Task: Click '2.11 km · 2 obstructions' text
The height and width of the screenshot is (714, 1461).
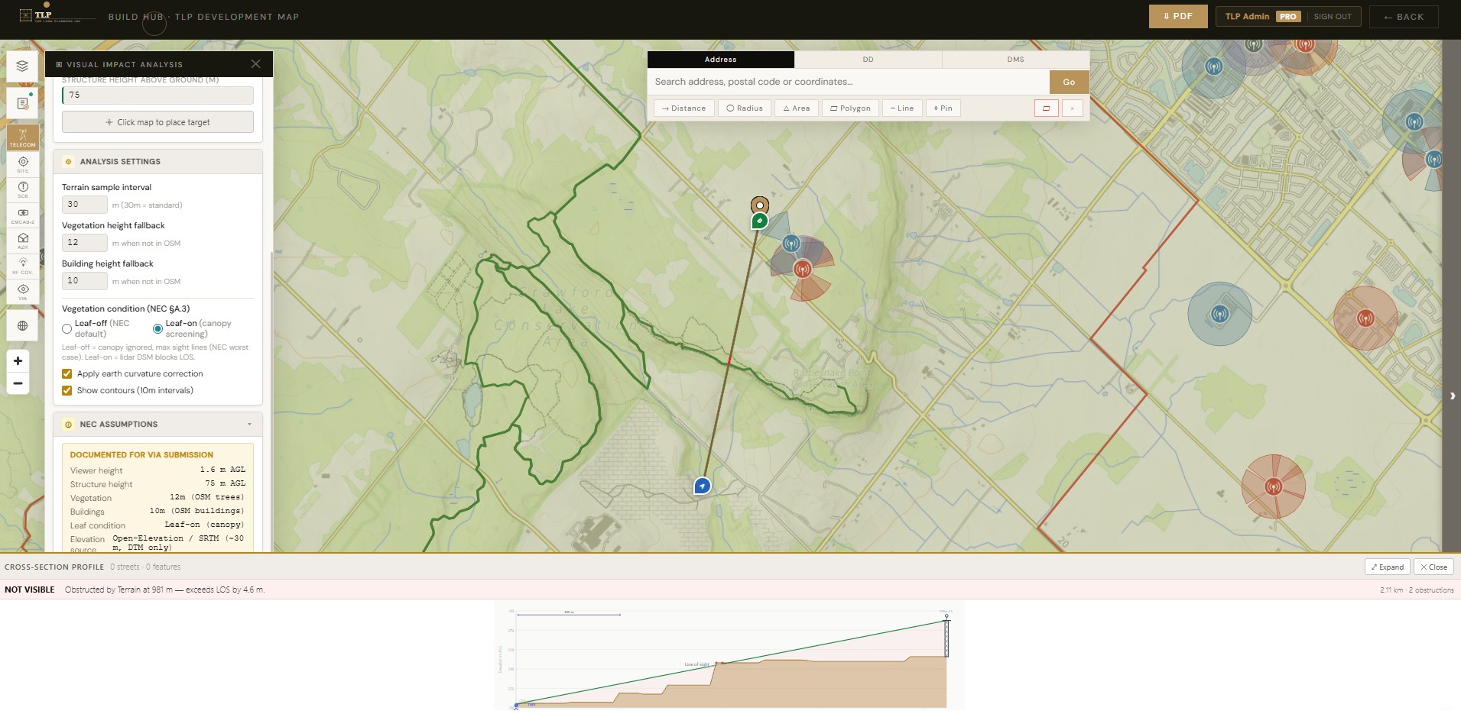Action: 1417,590
